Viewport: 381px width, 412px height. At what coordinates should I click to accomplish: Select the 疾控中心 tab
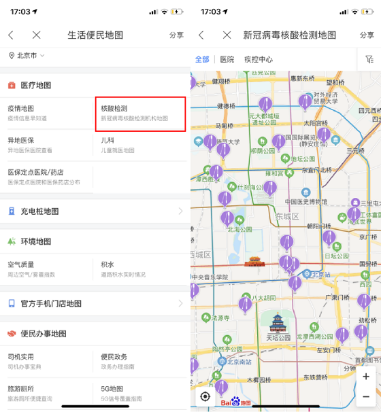(x=259, y=59)
